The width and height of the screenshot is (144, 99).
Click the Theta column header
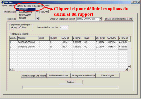(55, 38)
